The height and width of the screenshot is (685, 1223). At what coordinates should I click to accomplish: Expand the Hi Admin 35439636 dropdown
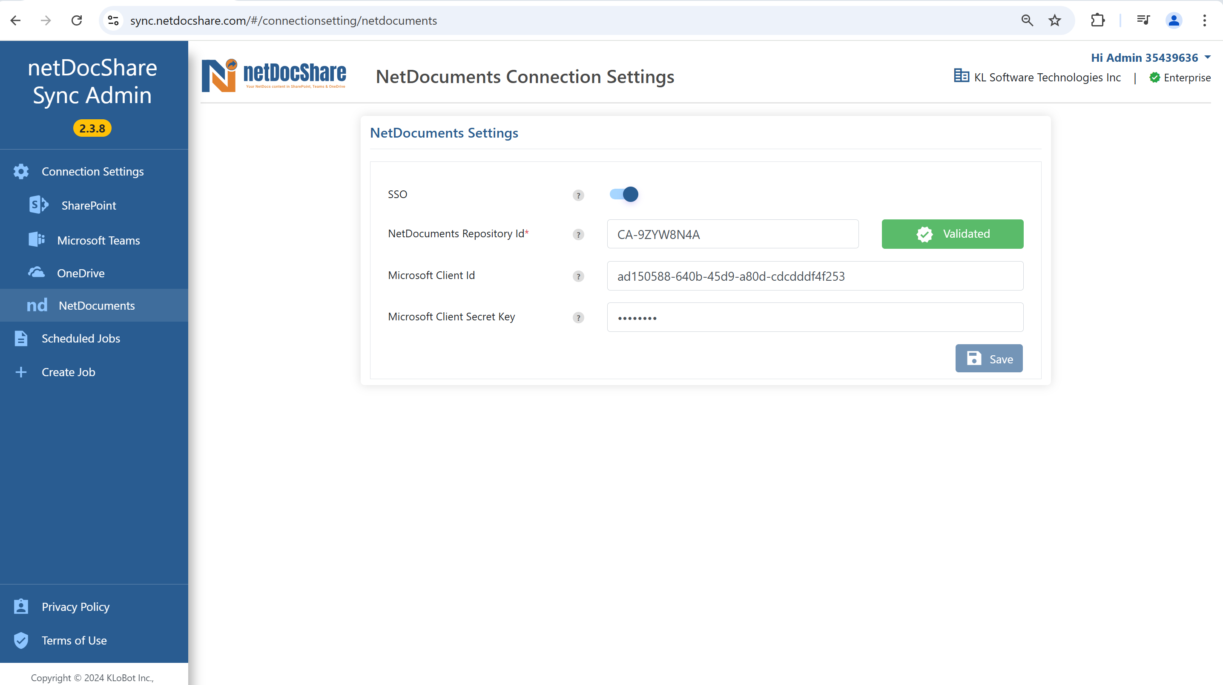pyautogui.click(x=1151, y=58)
